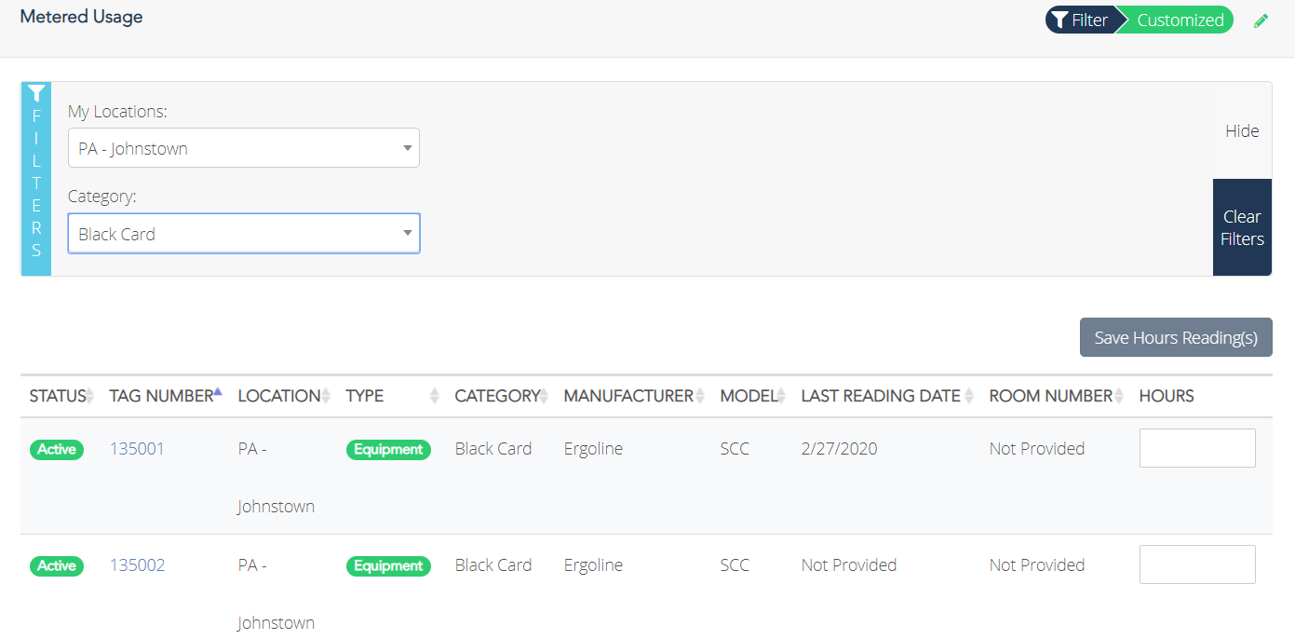This screenshot has width=1295, height=639.
Task: Click the green pencil edit icon
Action: (1261, 20)
